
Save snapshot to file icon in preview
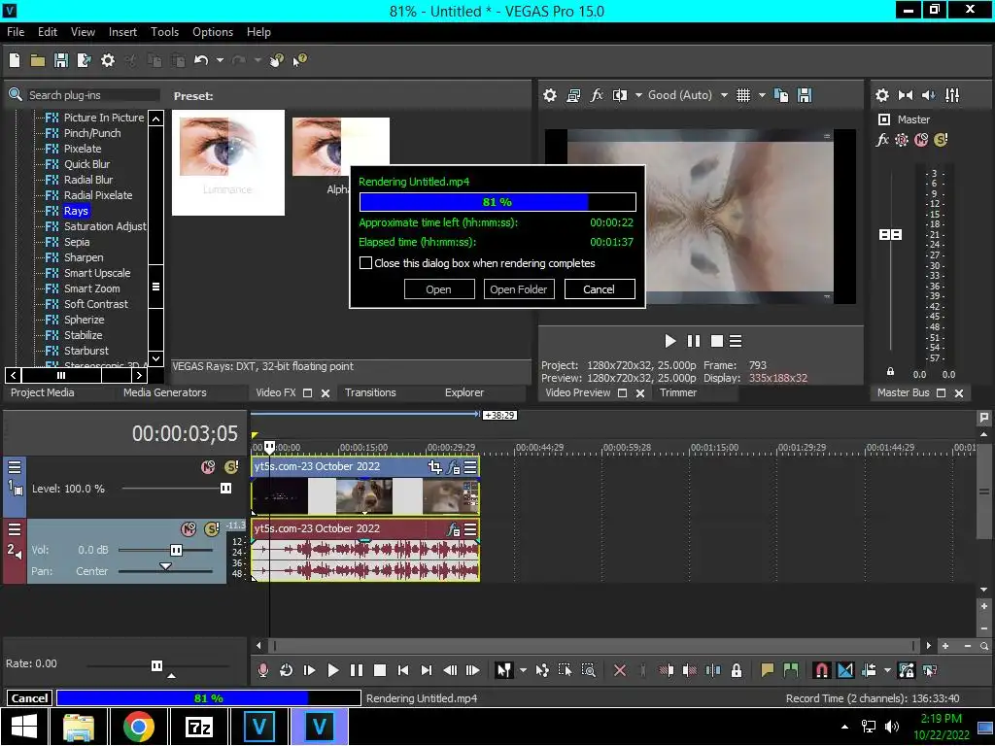[805, 95]
